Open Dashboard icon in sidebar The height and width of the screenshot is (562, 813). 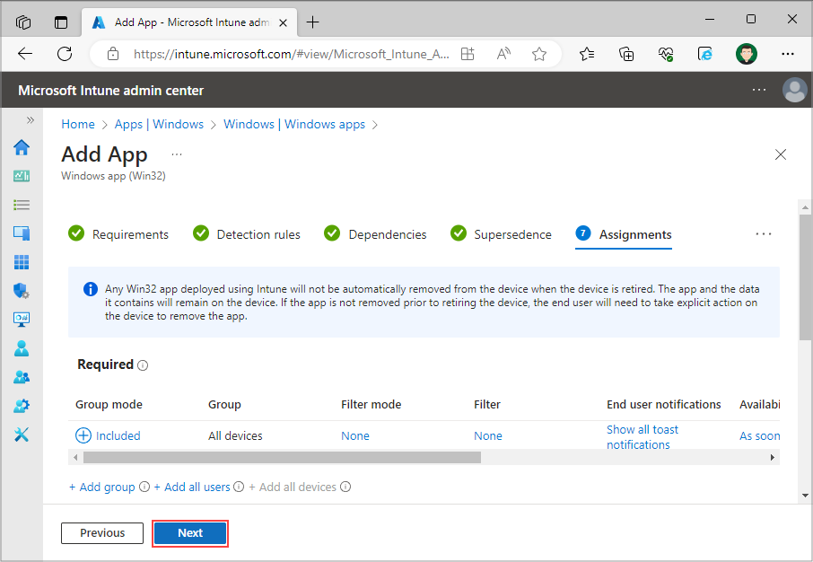point(22,177)
